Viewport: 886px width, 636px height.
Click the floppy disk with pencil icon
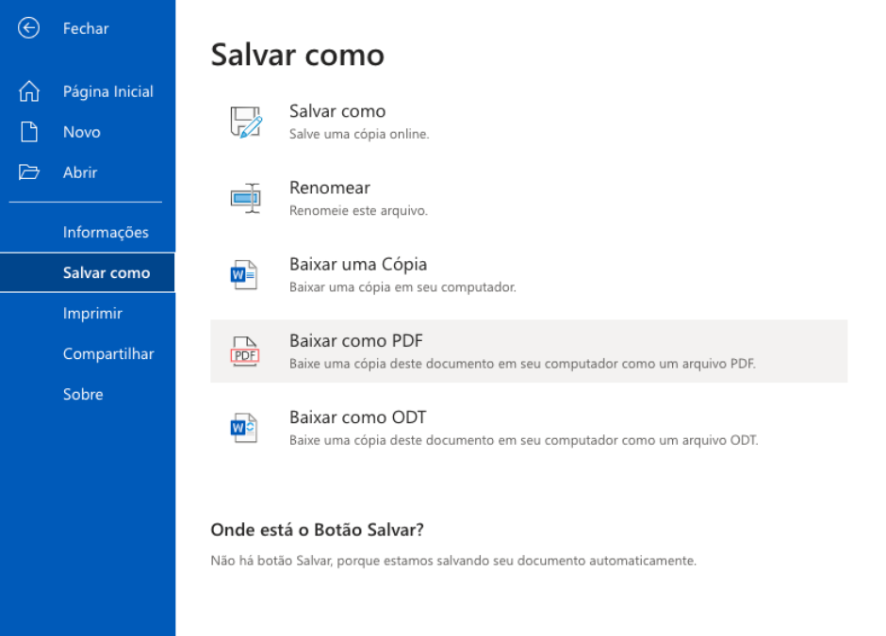pos(245,122)
